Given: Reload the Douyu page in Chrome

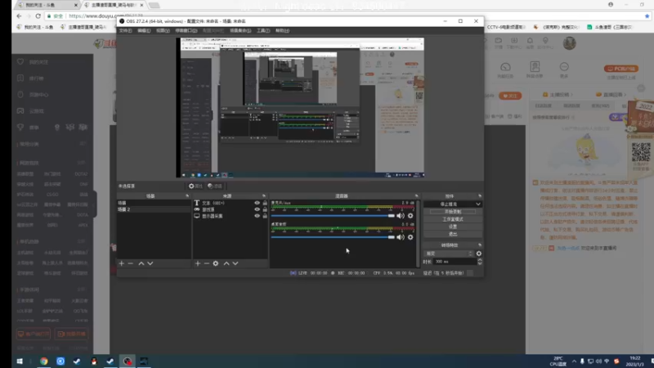Looking at the screenshot, I should click(38, 16).
